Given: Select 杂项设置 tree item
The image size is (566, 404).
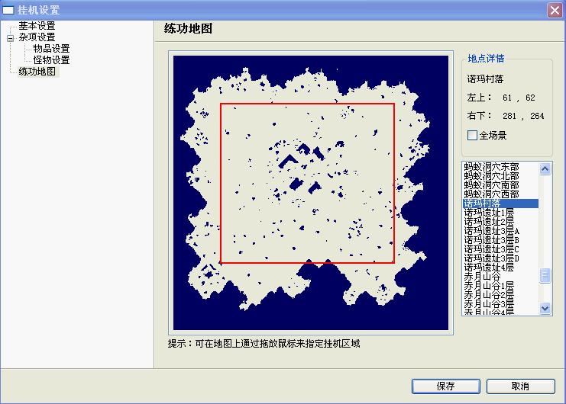Looking at the screenshot, I should (x=37, y=37).
